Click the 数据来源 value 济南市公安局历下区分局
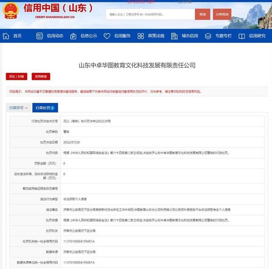The image size is (272, 269). (79, 252)
